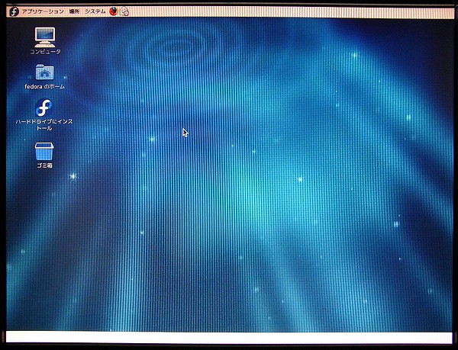Click the コンピュータ label text
Image resolution: width=458 pixels, height=350 pixels.
(x=45, y=52)
